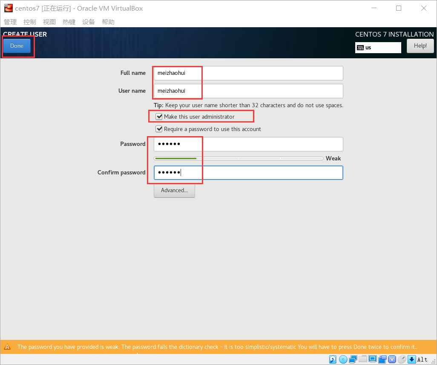Toggle Require a password to use this account
The height and width of the screenshot is (365, 437).
[x=159, y=129]
